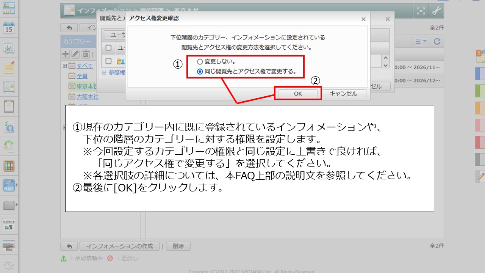
Task: Add a category with the plus icon
Action: [66, 54]
